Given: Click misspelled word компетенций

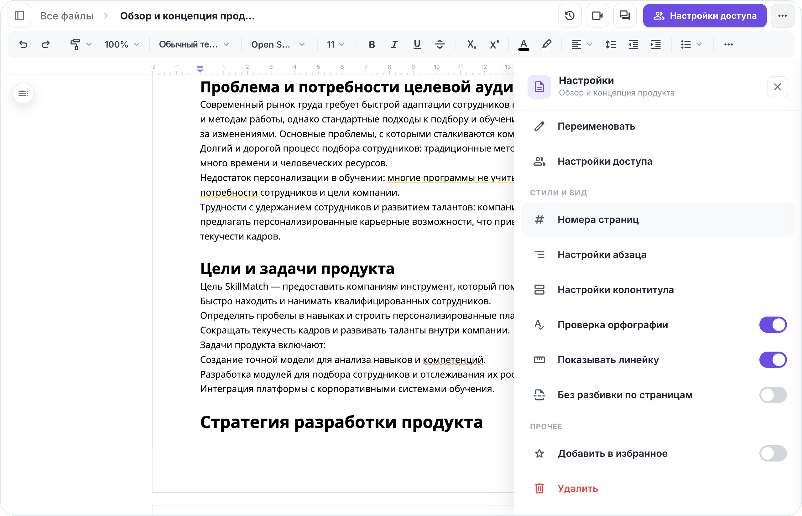Looking at the screenshot, I should [453, 359].
